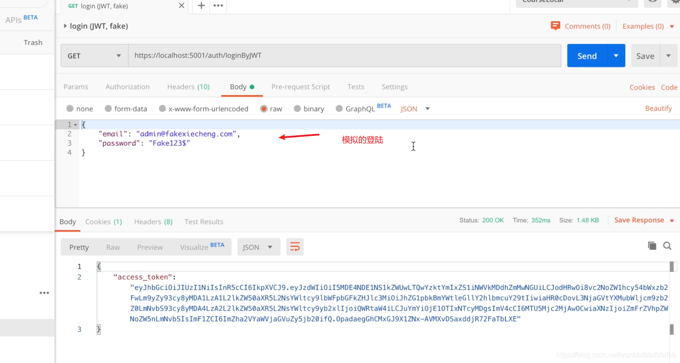Switch to the Params tab
Screen dimensions: 680x363
(76, 87)
